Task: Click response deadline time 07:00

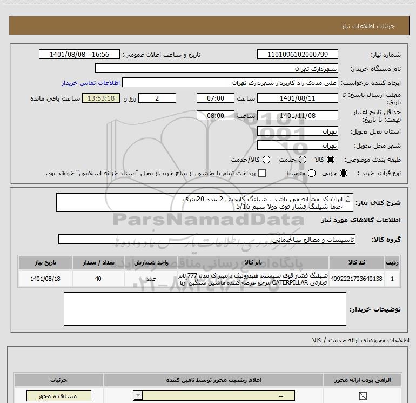Action: pos(216,98)
